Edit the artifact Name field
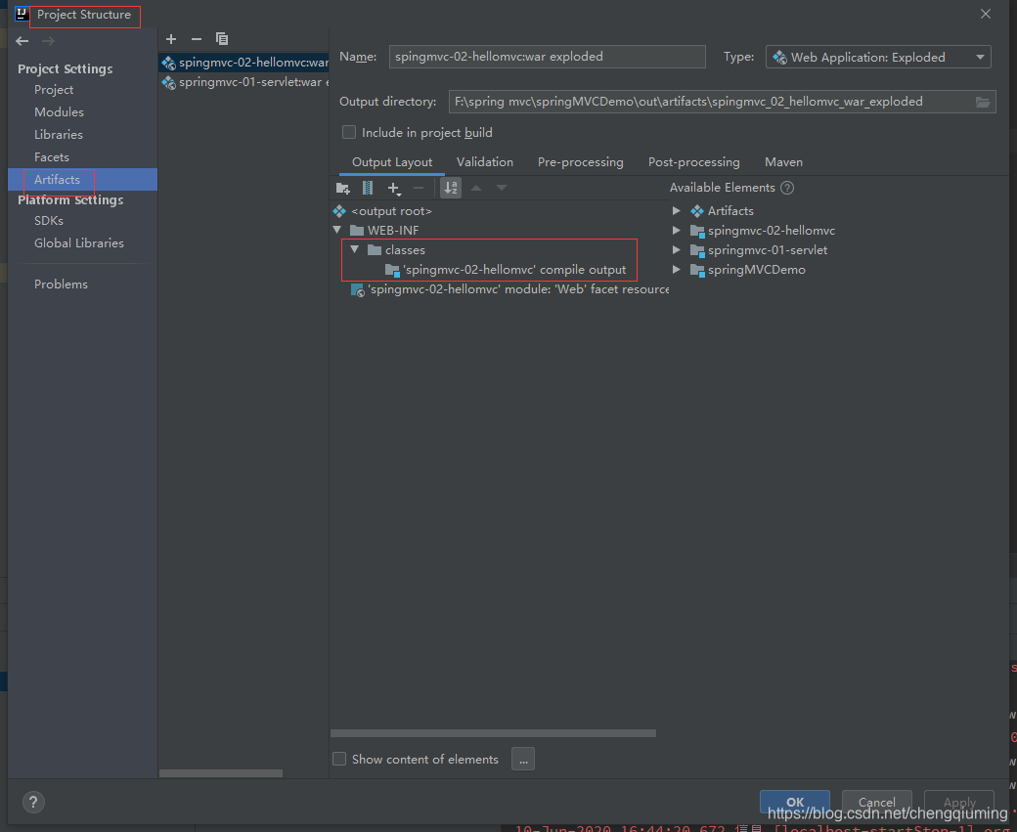Screen dimensions: 1017x832 pos(547,57)
